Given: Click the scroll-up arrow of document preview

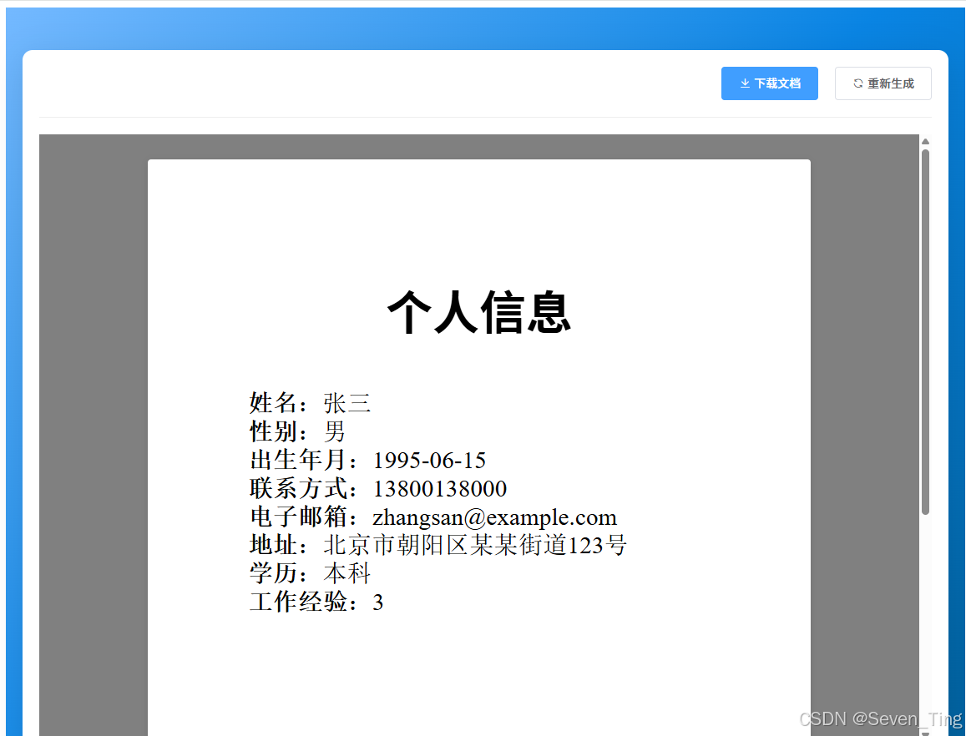Looking at the screenshot, I should pos(925,142).
